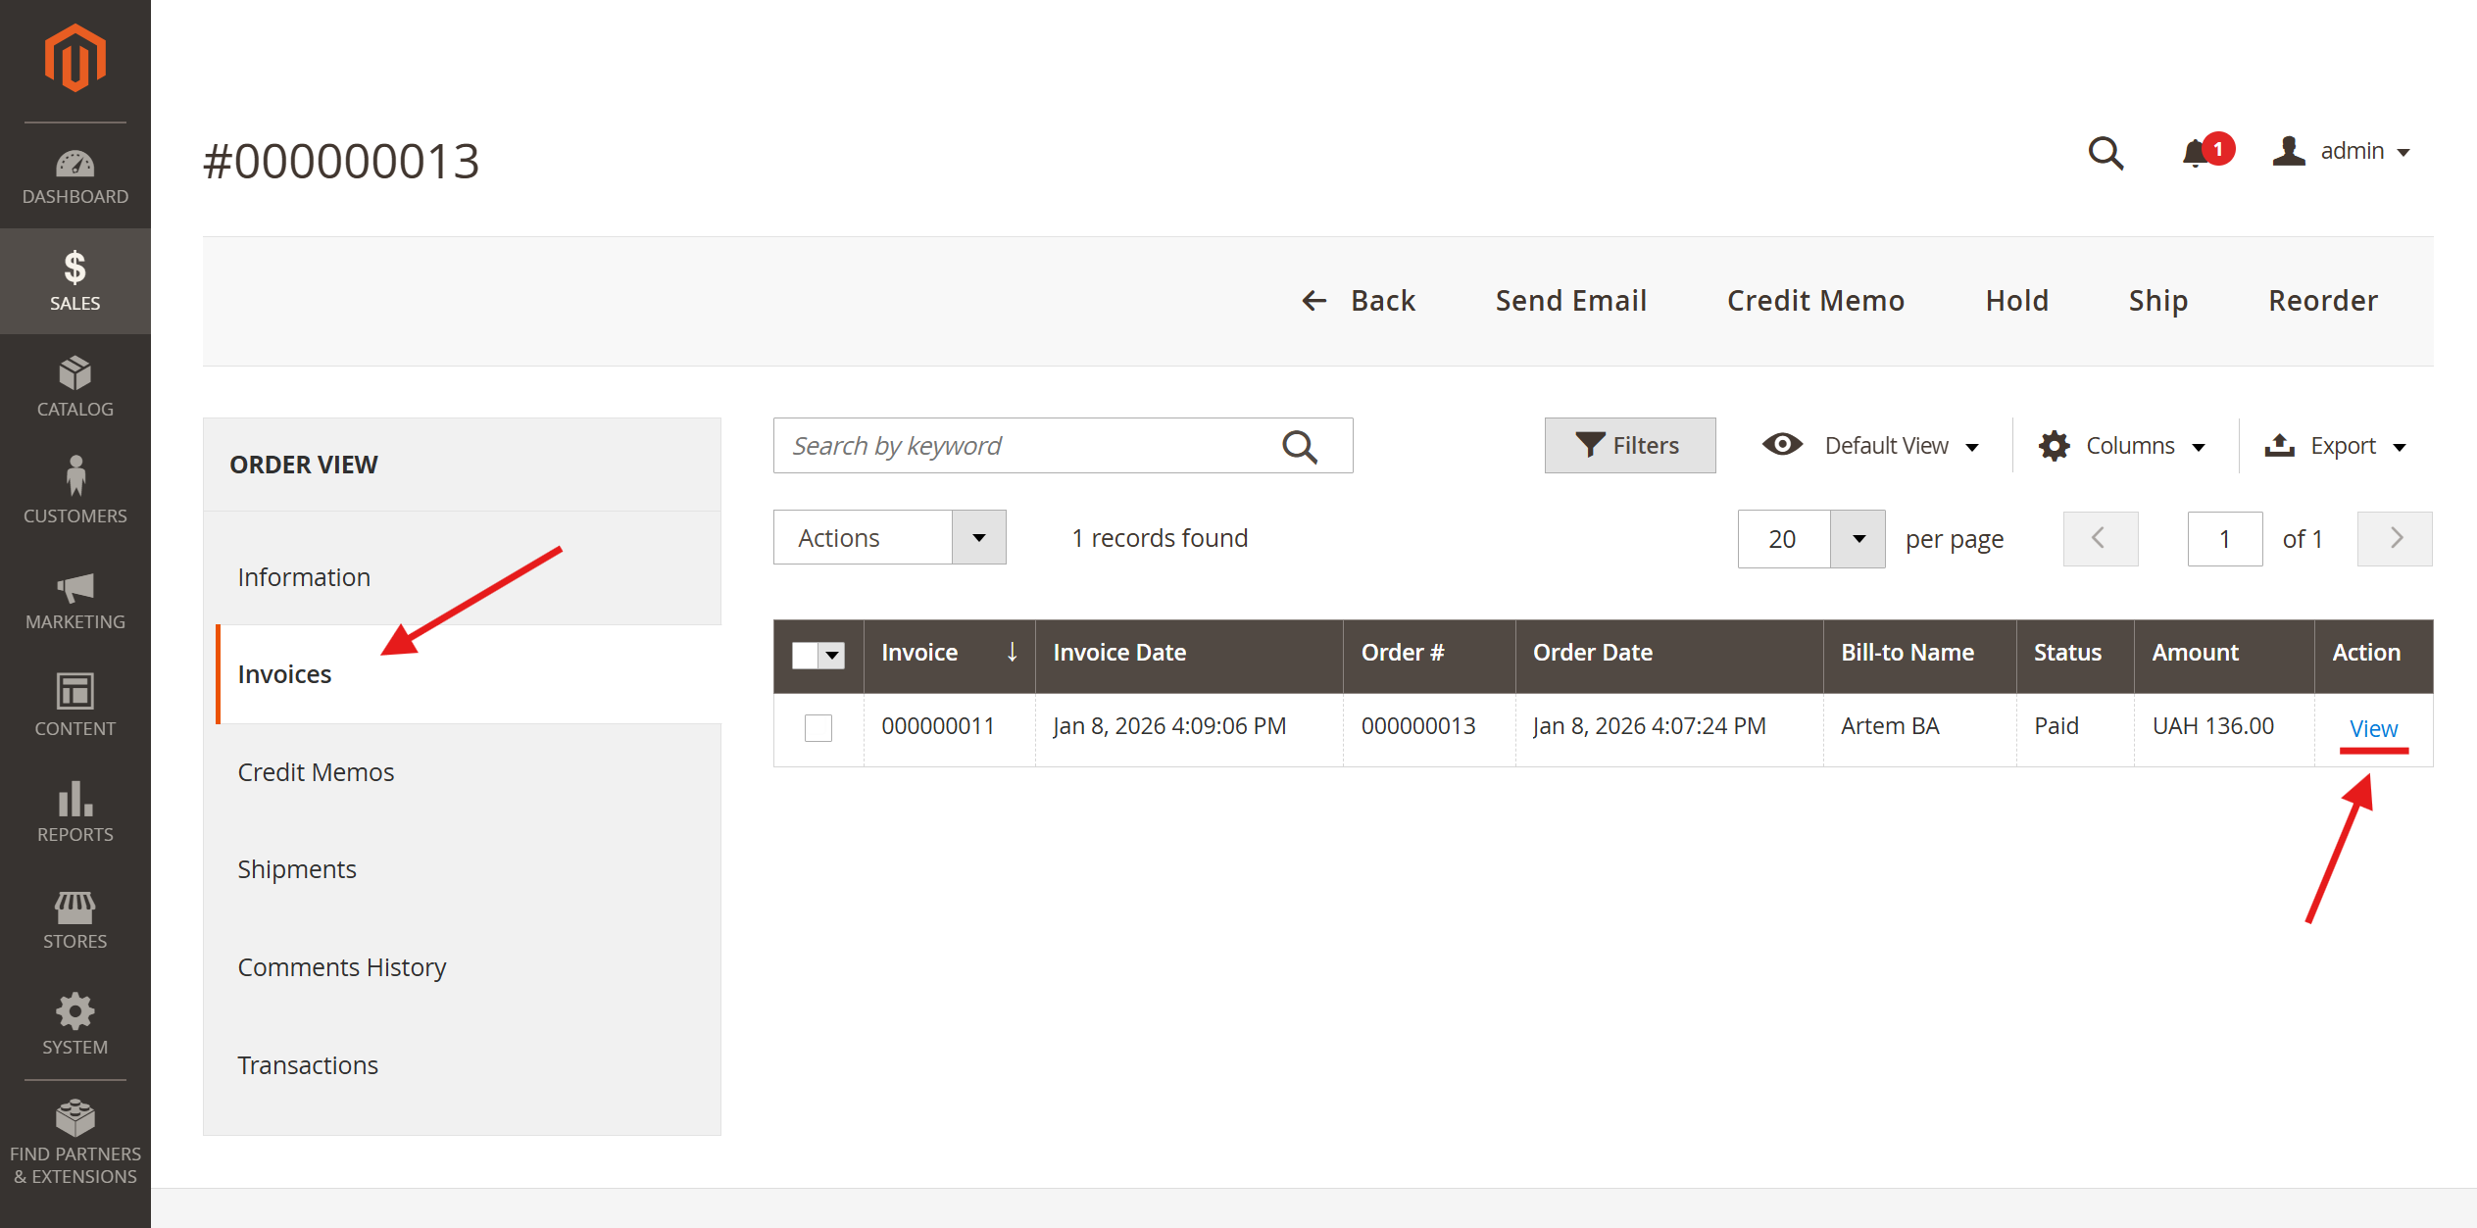Expand the Columns dropdown

point(2122,446)
